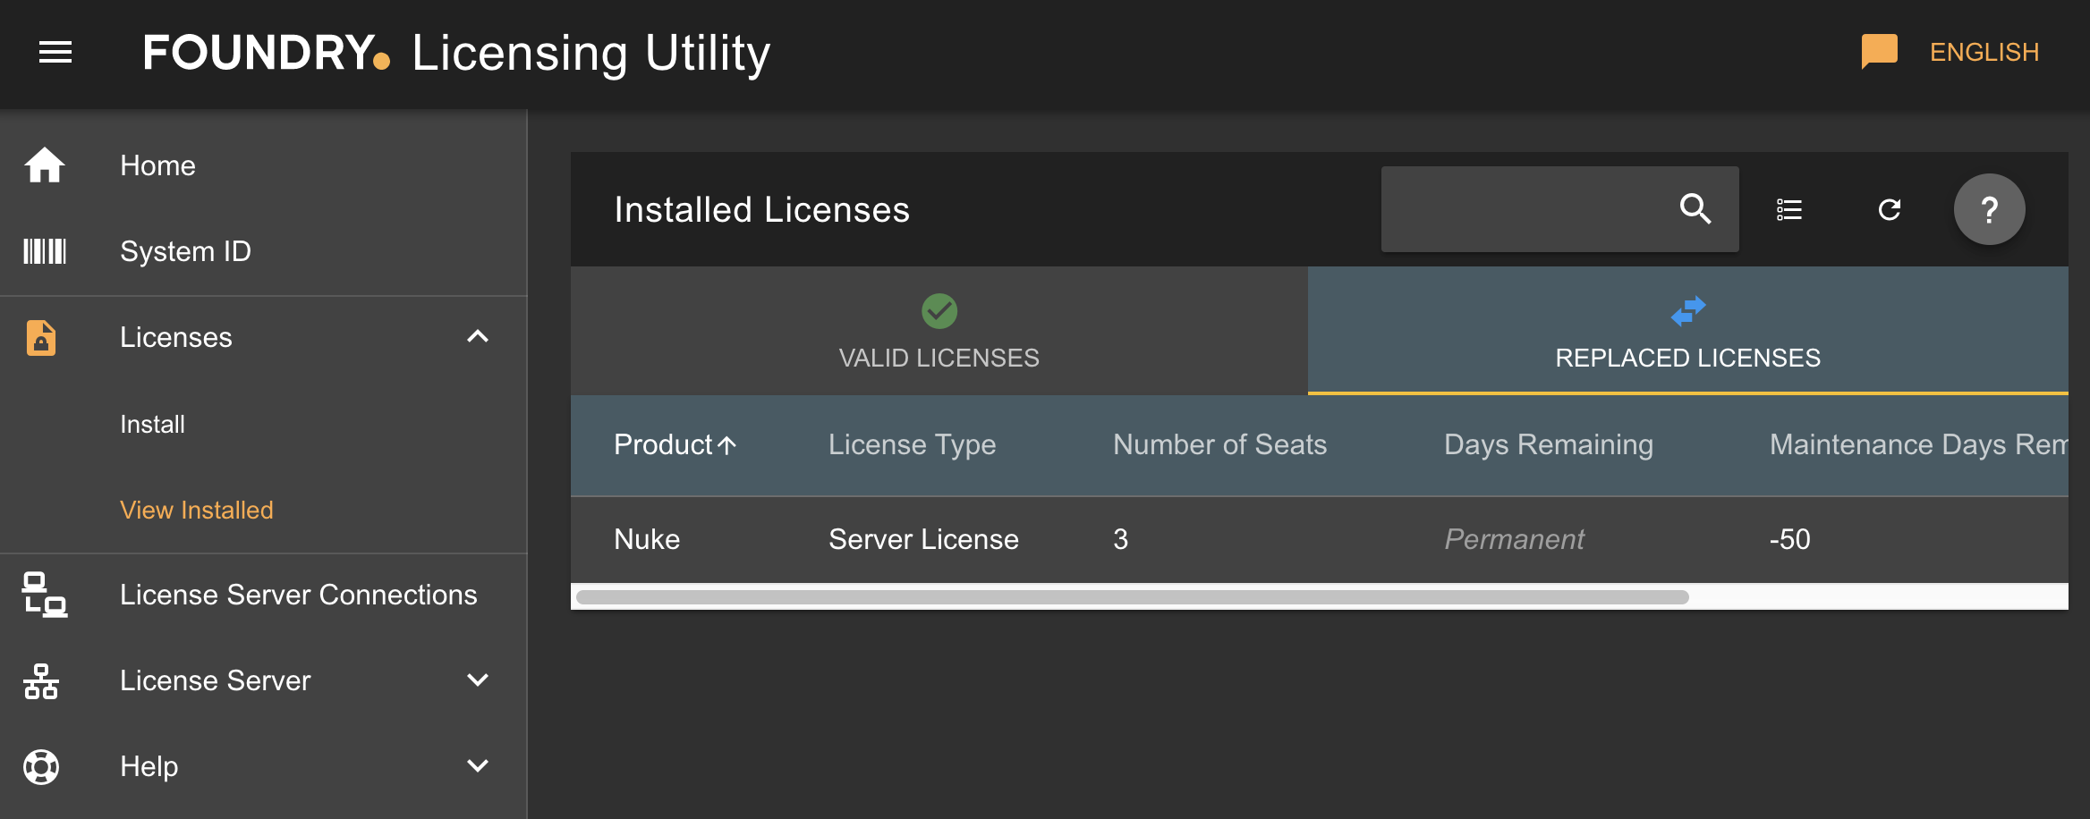Click the blue swap arrows icon
Viewport: 2090px width, 819px height.
tap(1688, 311)
